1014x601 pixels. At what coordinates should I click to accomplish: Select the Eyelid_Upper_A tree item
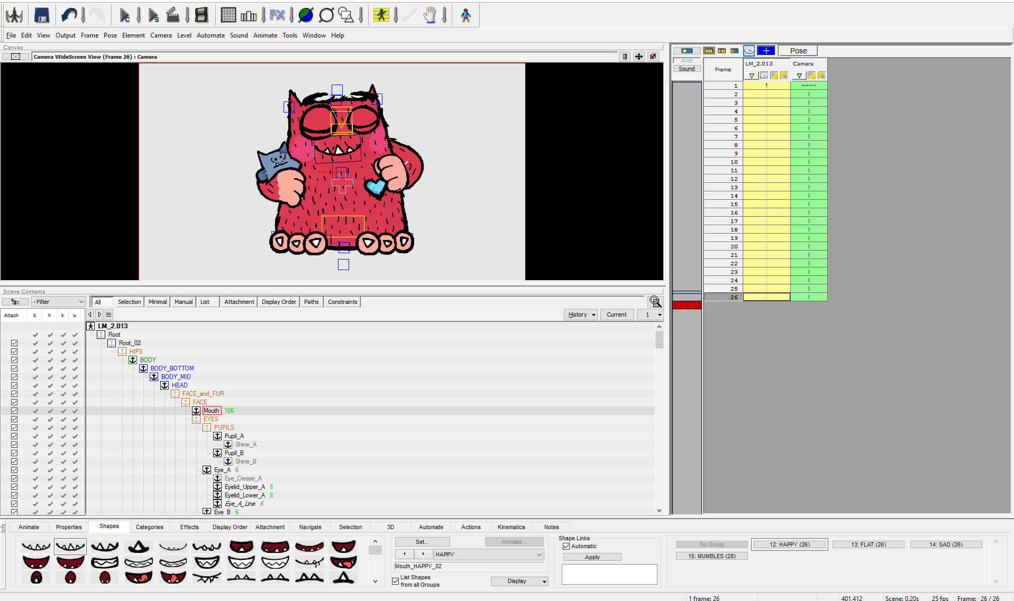tap(244, 487)
